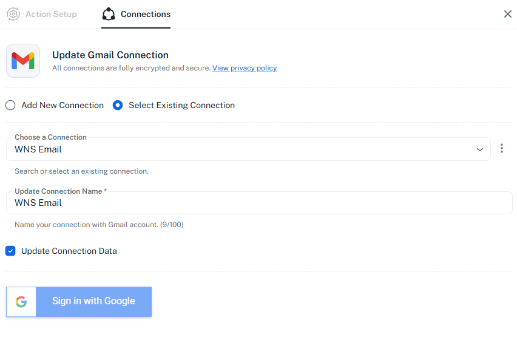The height and width of the screenshot is (348, 517).
Task: Click the Connections tab node icon
Action: [x=109, y=14]
